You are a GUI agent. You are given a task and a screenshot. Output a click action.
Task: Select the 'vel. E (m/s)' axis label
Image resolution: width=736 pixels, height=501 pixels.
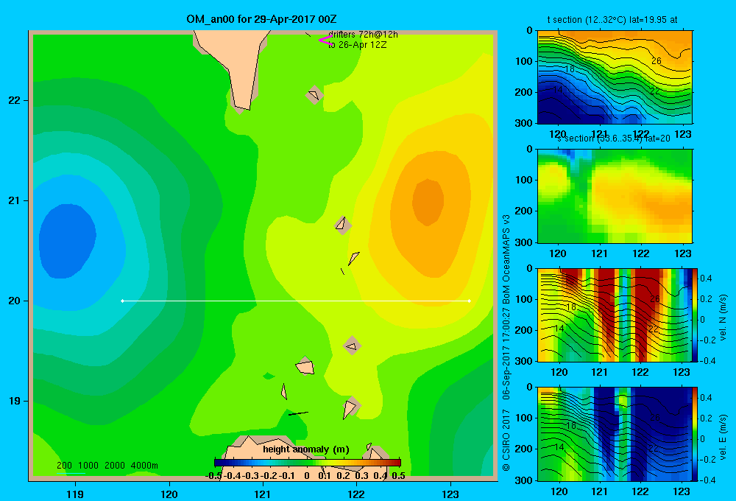[x=723, y=437]
